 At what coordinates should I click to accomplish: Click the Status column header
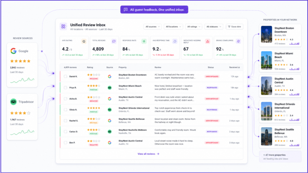[x=211, y=67]
